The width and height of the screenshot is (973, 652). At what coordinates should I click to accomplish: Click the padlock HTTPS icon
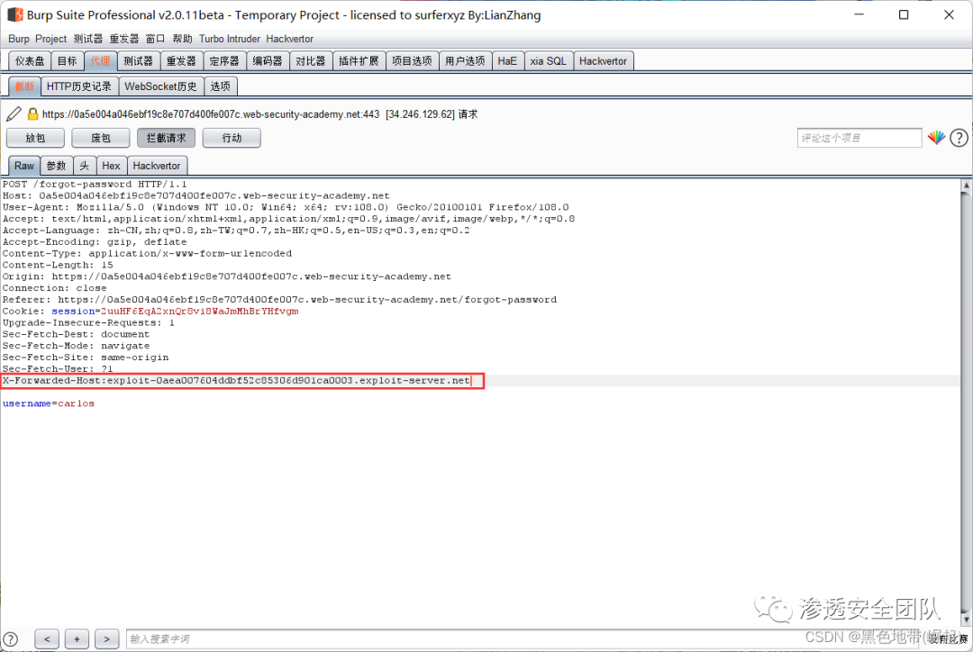point(32,114)
